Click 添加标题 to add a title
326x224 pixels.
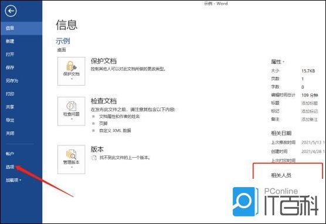(310, 103)
